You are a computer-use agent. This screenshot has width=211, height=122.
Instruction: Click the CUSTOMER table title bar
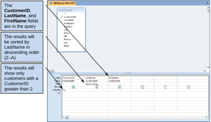pyautogui.click(x=71, y=10)
